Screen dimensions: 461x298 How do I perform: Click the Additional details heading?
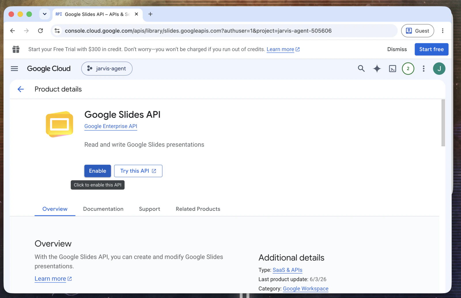pos(291,258)
